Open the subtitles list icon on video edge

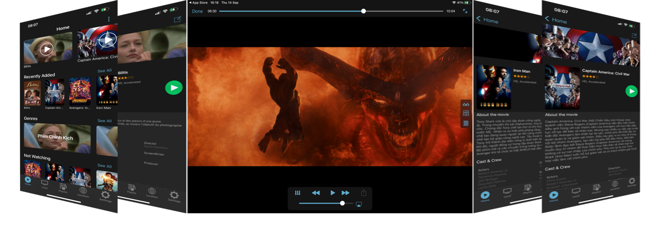(x=466, y=123)
